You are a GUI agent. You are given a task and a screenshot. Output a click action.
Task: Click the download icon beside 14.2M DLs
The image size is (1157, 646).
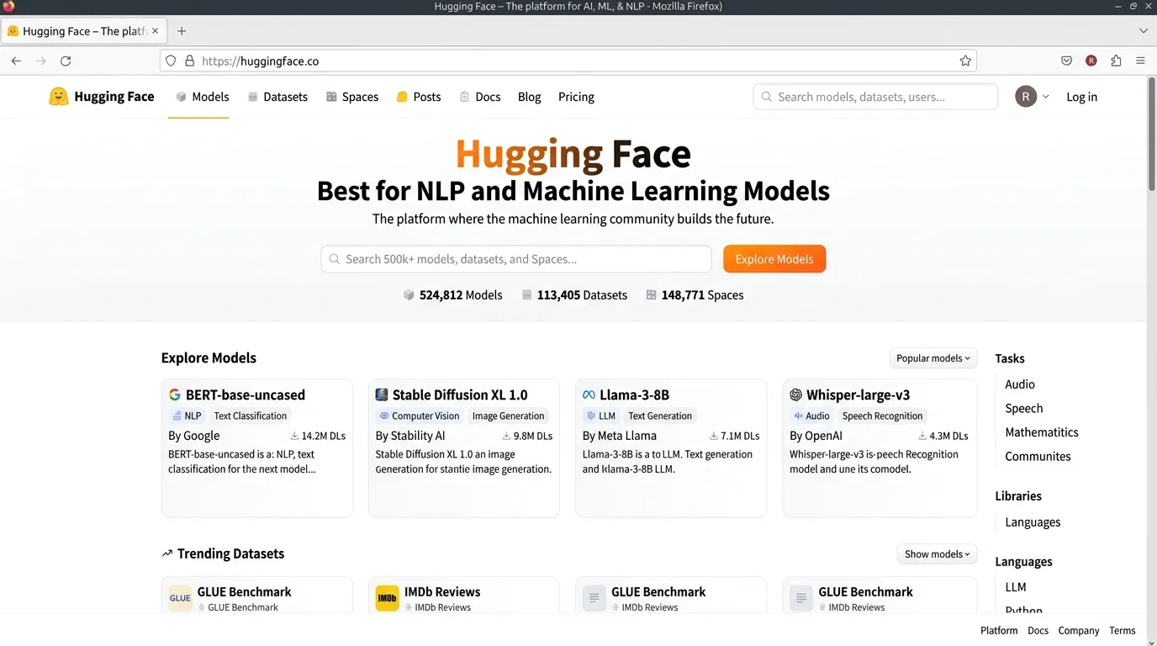294,436
